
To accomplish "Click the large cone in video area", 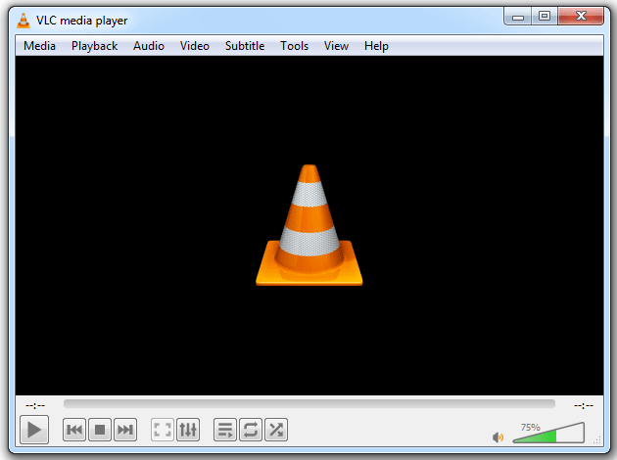I will click(x=309, y=225).
